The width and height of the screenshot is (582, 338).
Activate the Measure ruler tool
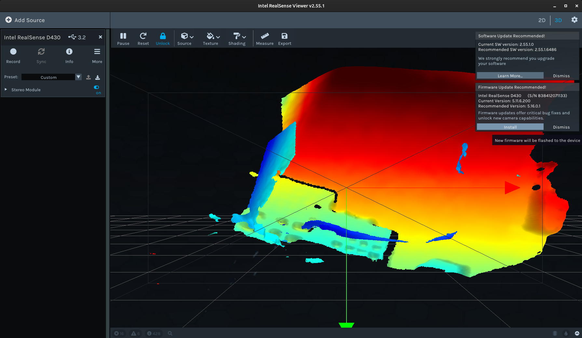[264, 39]
